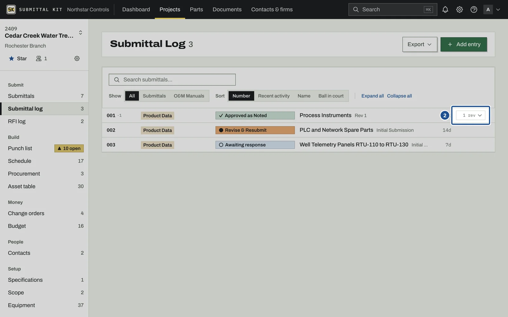Screen dimensions: 508x317
Task: Click the Approved as Noted status
Action: [255, 115]
